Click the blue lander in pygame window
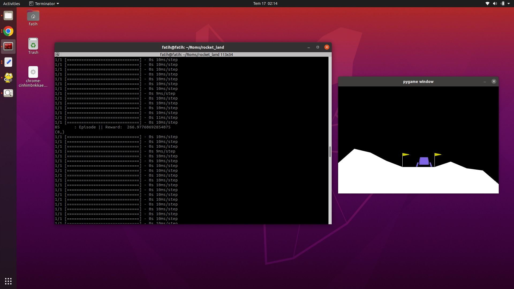The height and width of the screenshot is (289, 514). [x=424, y=162]
